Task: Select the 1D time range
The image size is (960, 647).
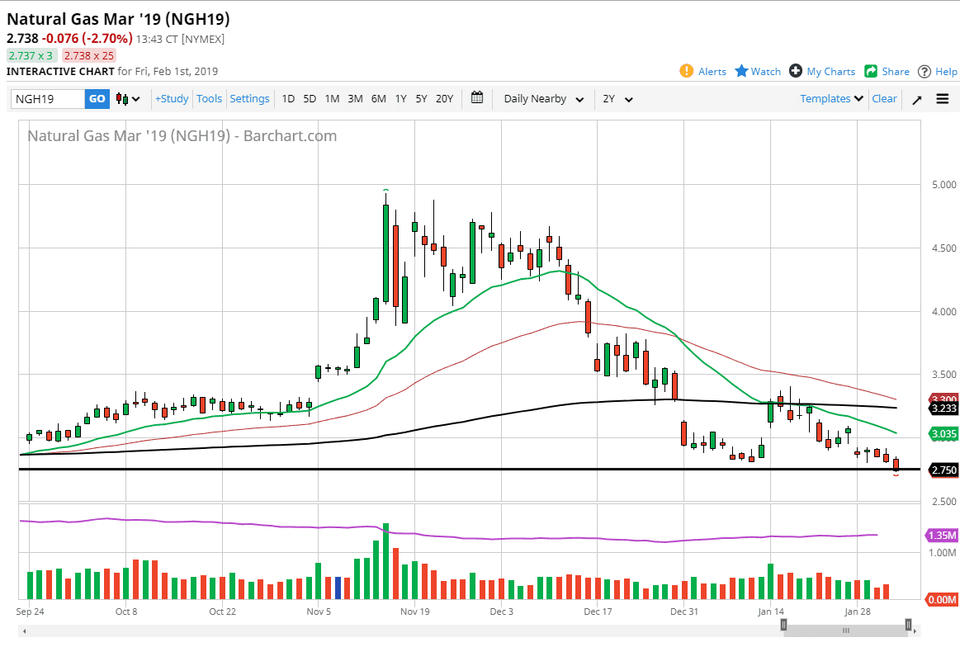Action: pyautogui.click(x=288, y=98)
